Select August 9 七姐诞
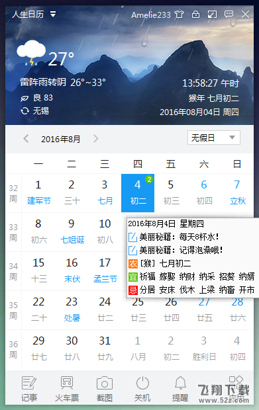This screenshot has height=410, width=259. point(72,232)
